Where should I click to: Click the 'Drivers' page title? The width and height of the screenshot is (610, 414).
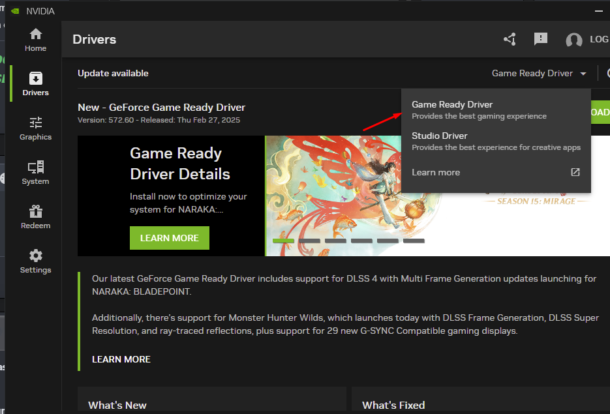[94, 39]
